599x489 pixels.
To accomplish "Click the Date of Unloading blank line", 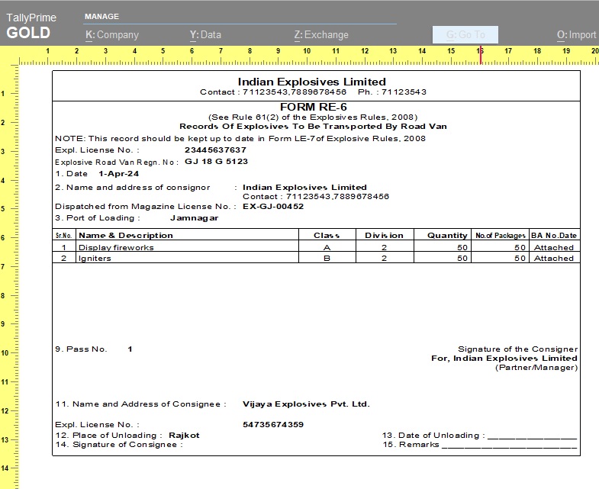I will point(531,436).
